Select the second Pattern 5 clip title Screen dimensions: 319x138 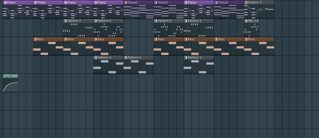coord(194,21)
